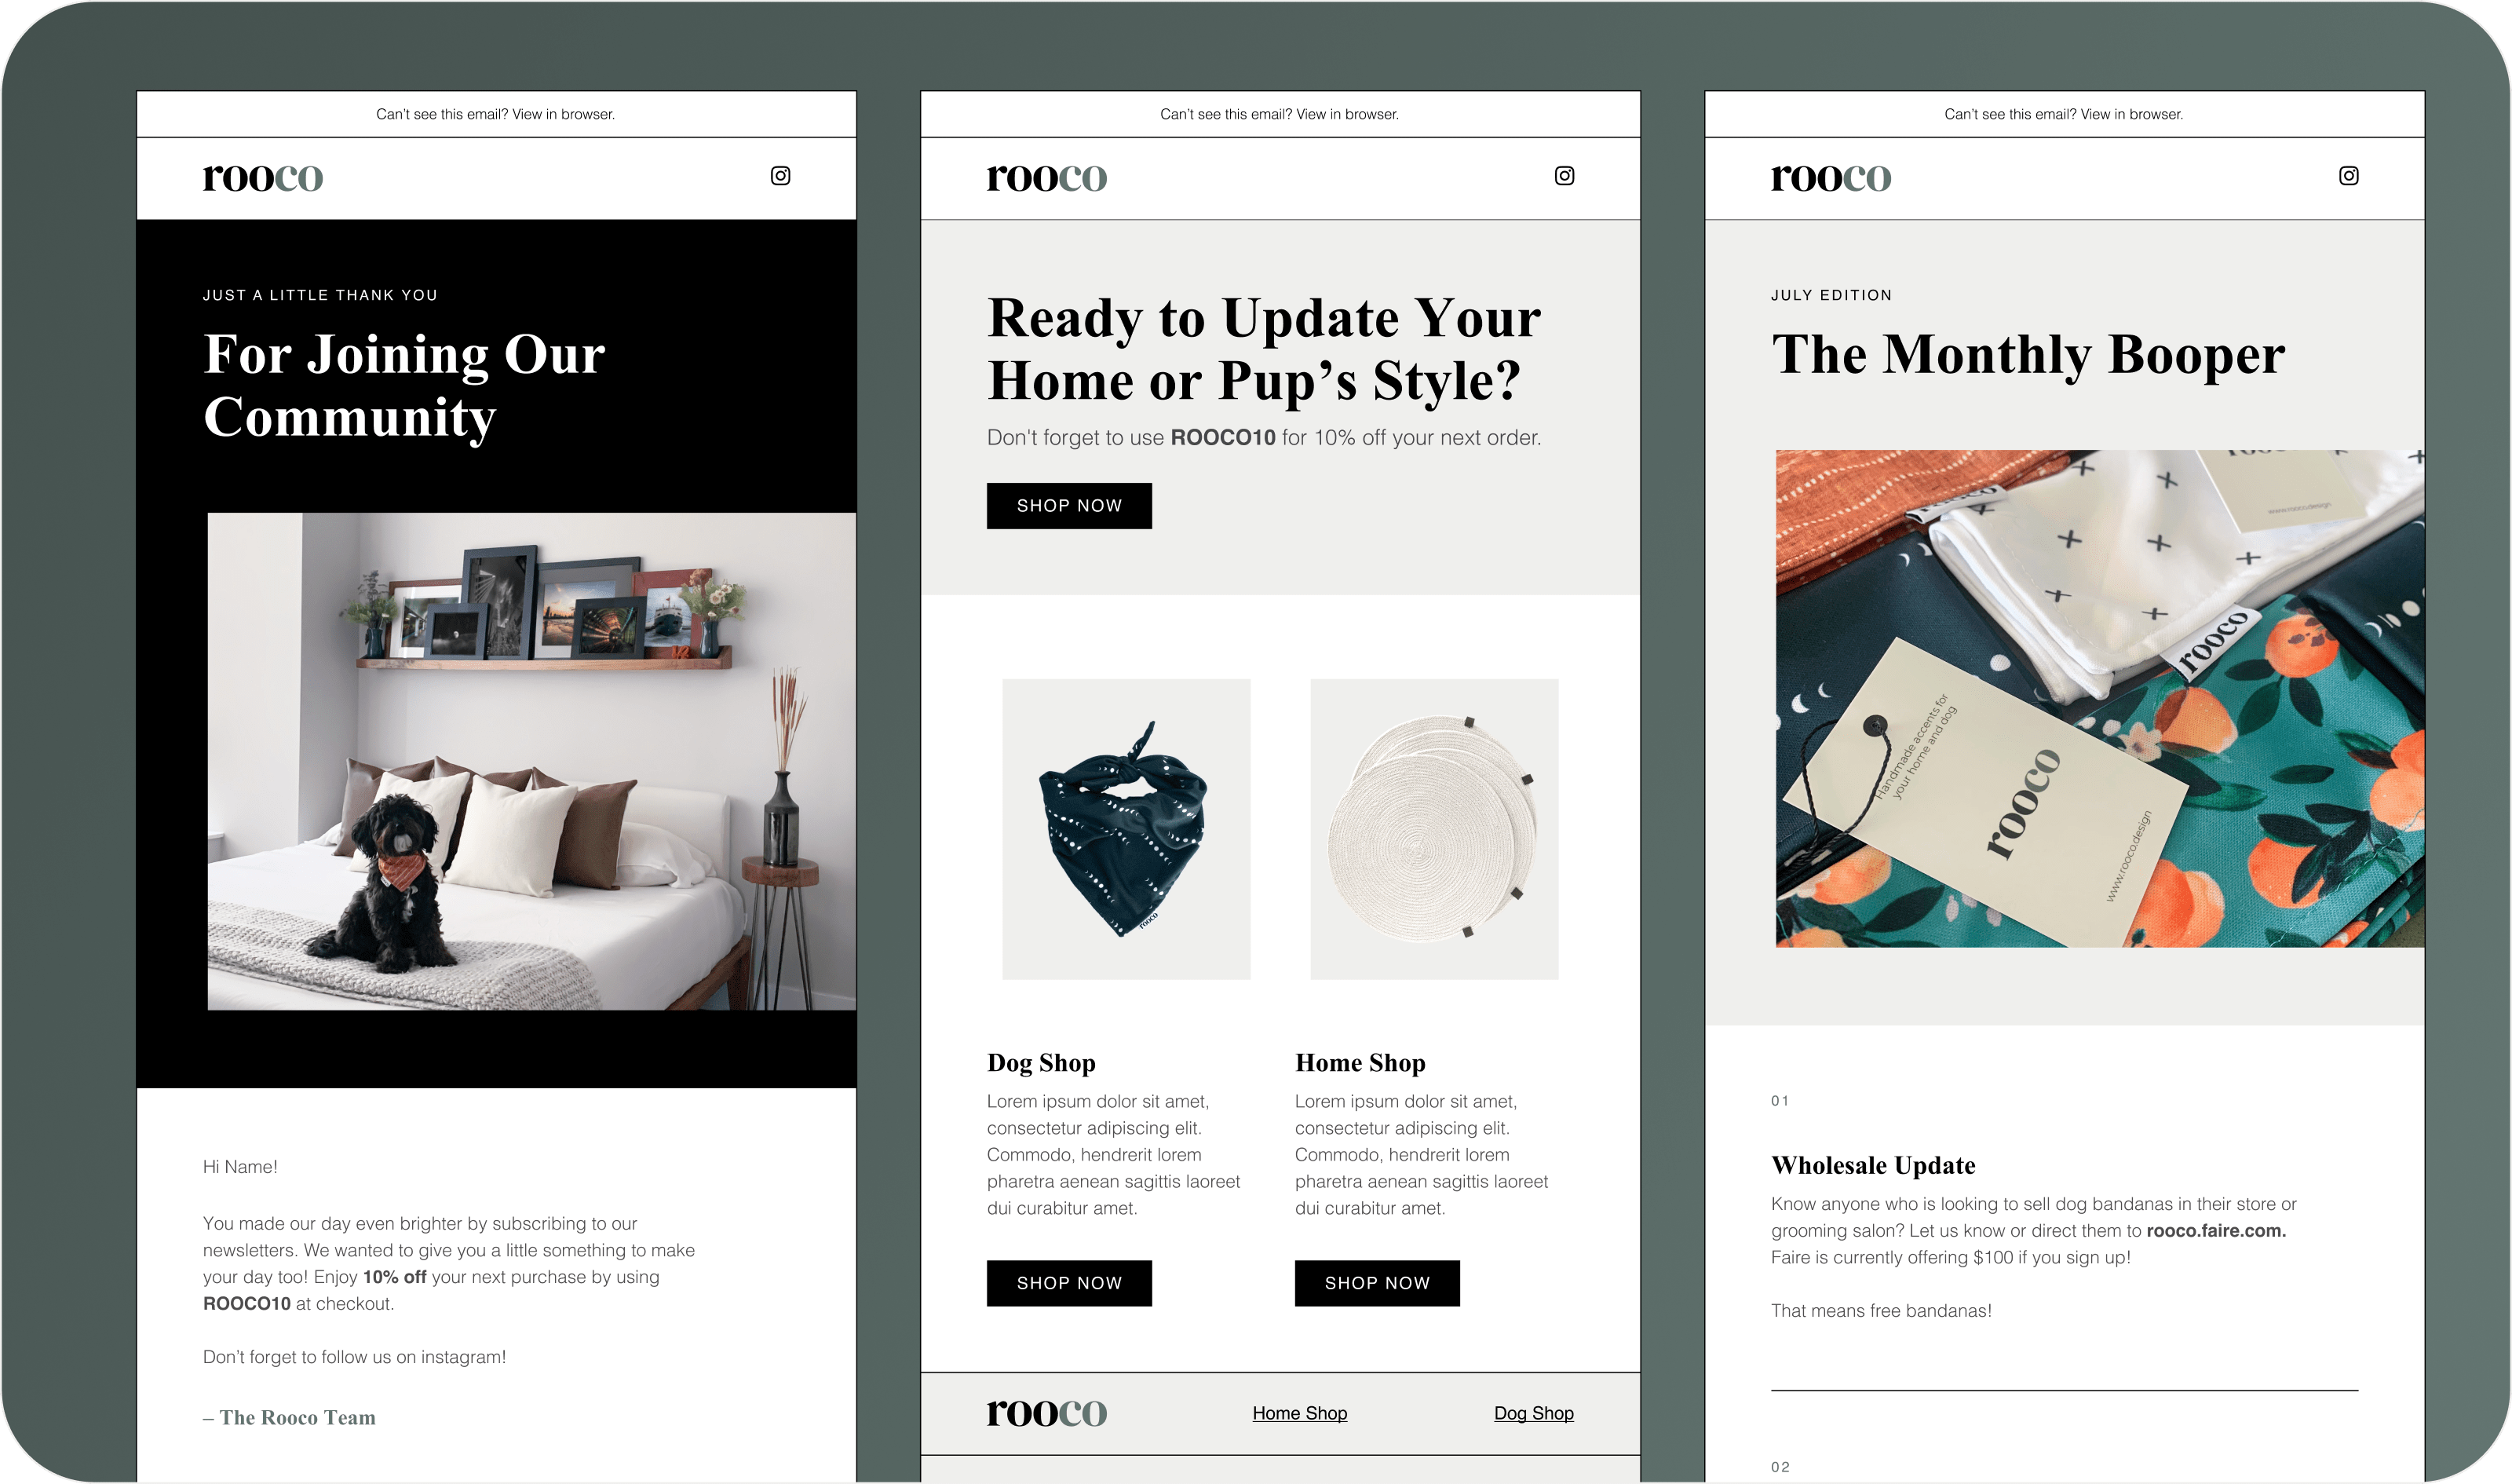Click the rooco logo above July Edition

point(1831,178)
